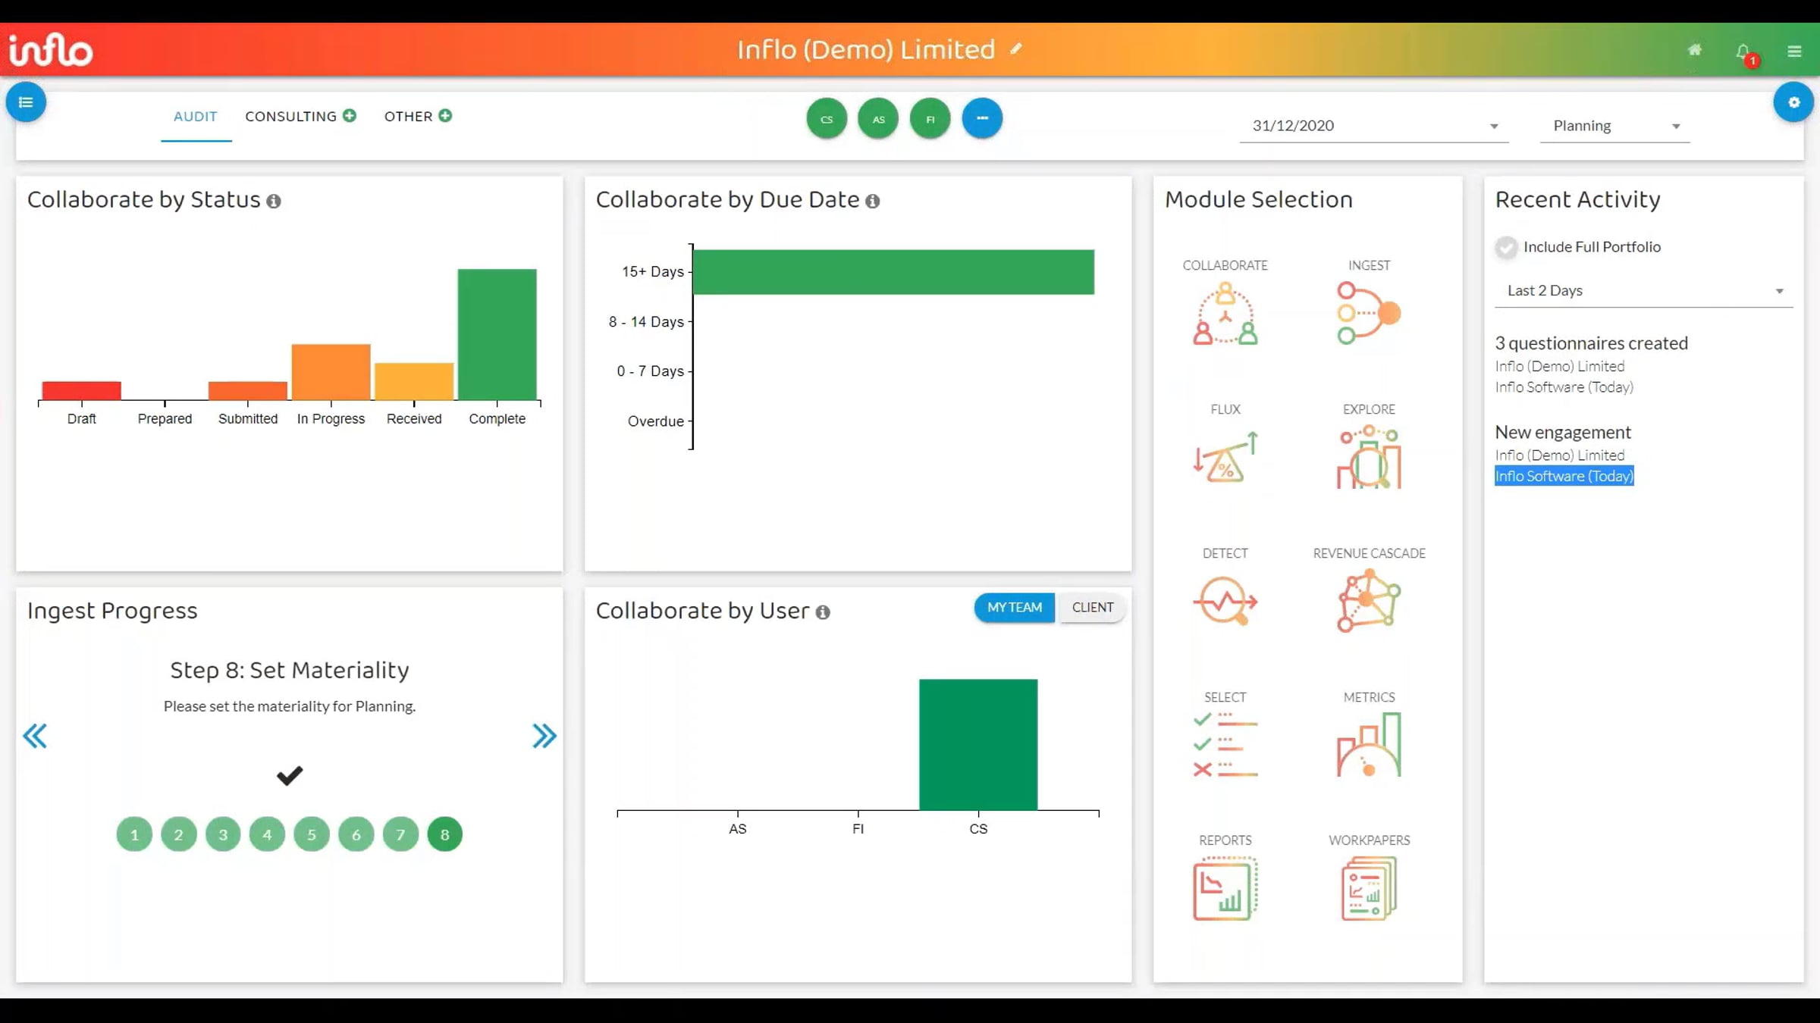Launch the Flux module
Image resolution: width=1820 pixels, height=1023 pixels.
click(1225, 457)
